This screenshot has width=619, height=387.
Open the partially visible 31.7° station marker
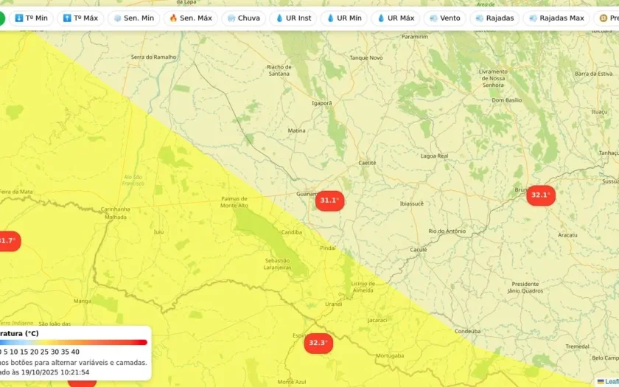[9, 241]
